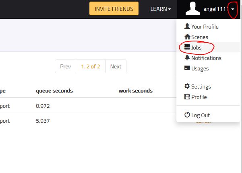Open Notifications from the user menu

pos(208,58)
